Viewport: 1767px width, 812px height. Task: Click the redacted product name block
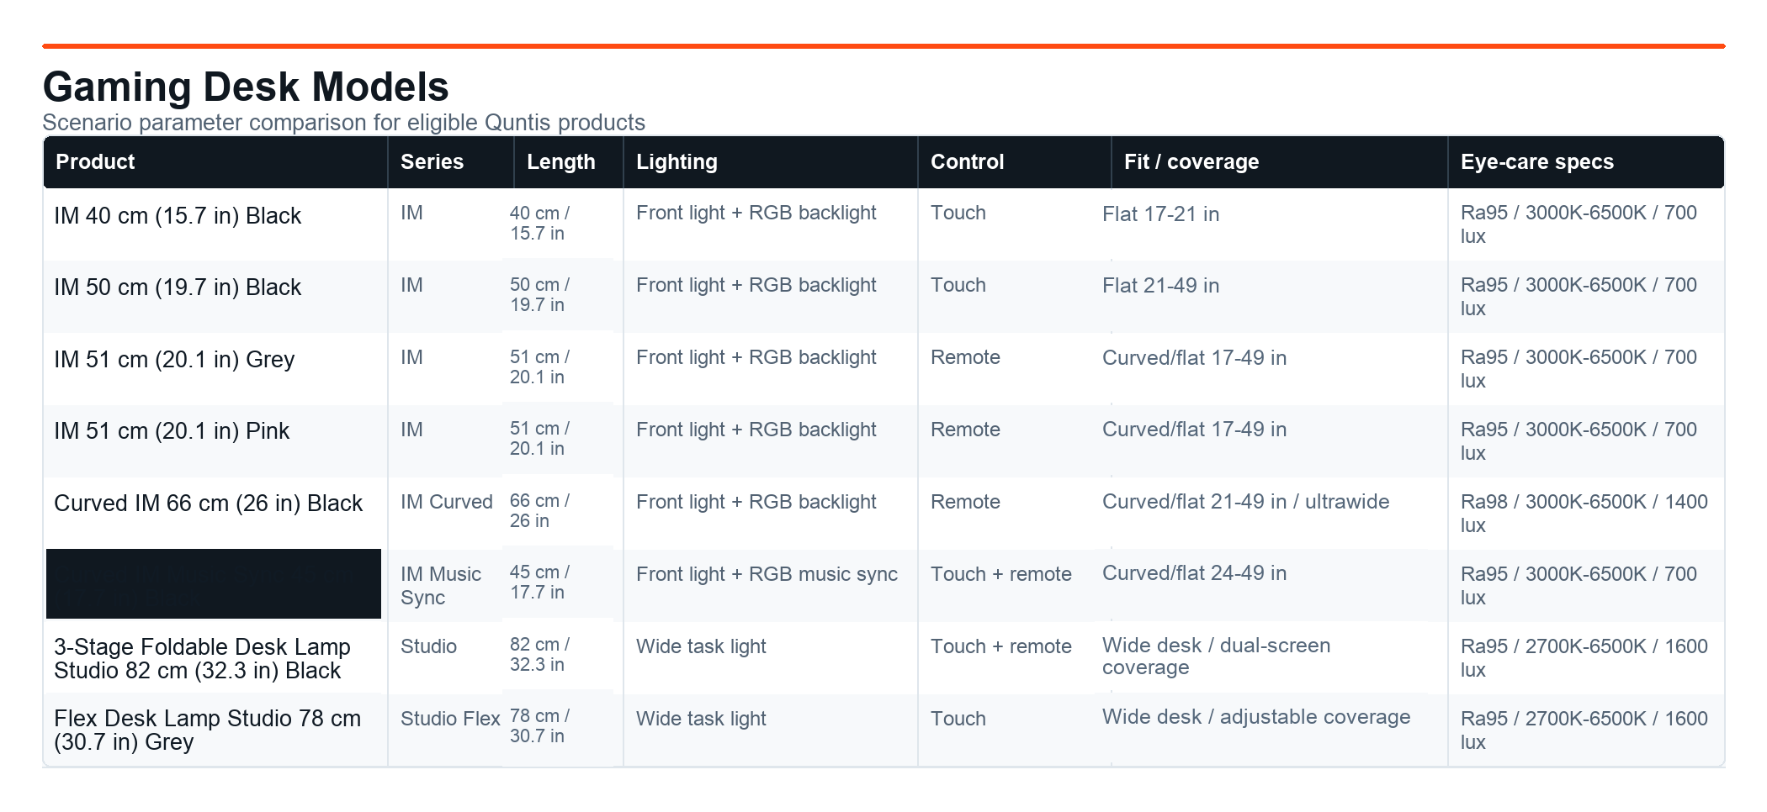pos(214,583)
